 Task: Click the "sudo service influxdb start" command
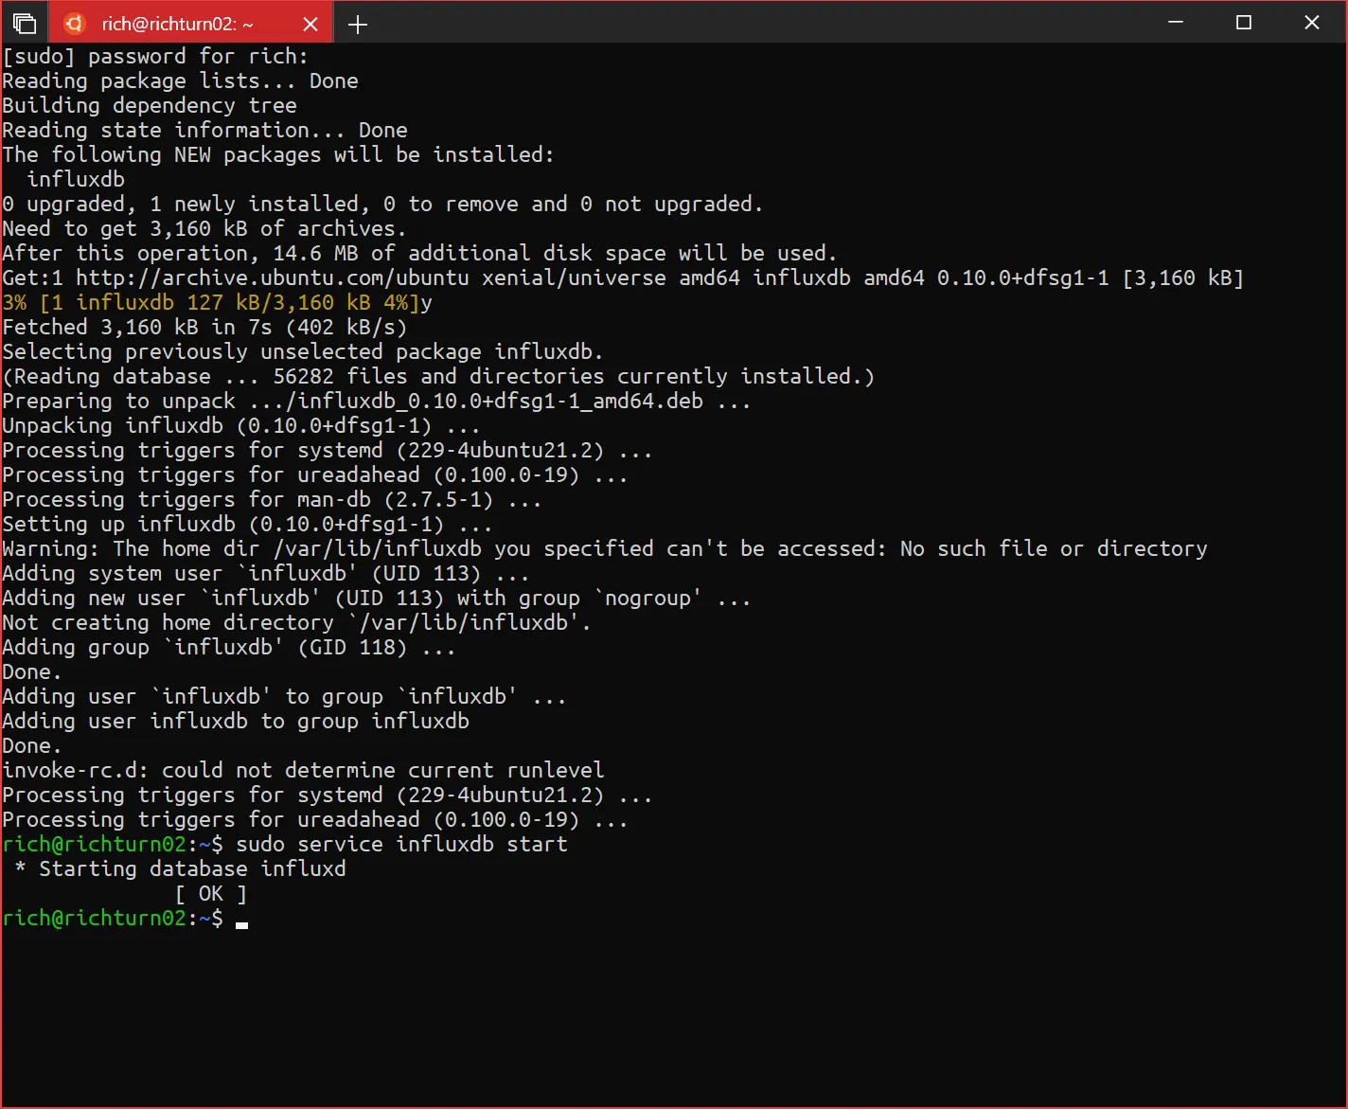click(401, 845)
